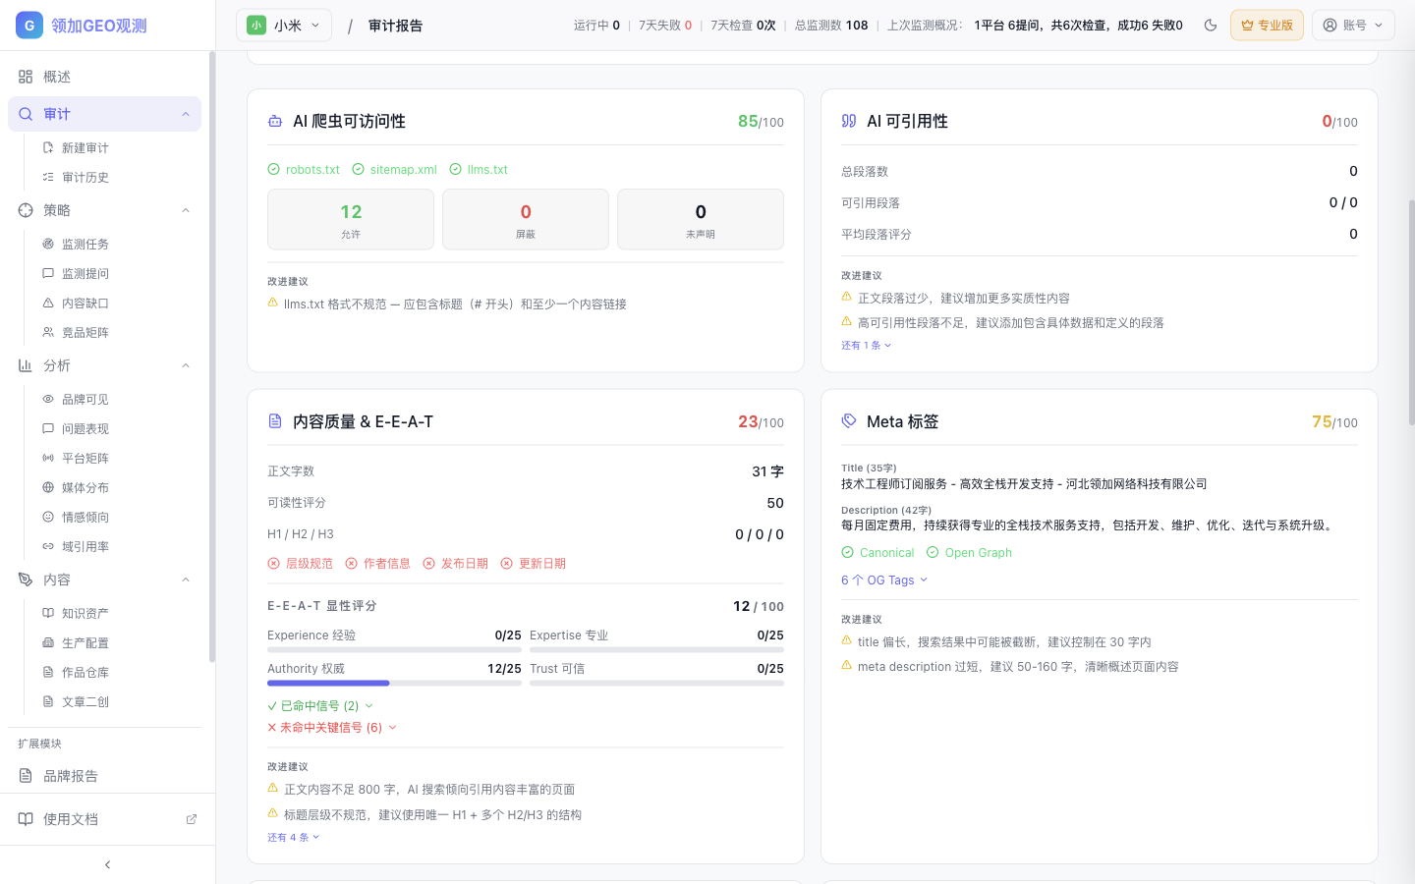
Task: Click the 作者信息 failed indicator
Action: [x=378, y=563]
